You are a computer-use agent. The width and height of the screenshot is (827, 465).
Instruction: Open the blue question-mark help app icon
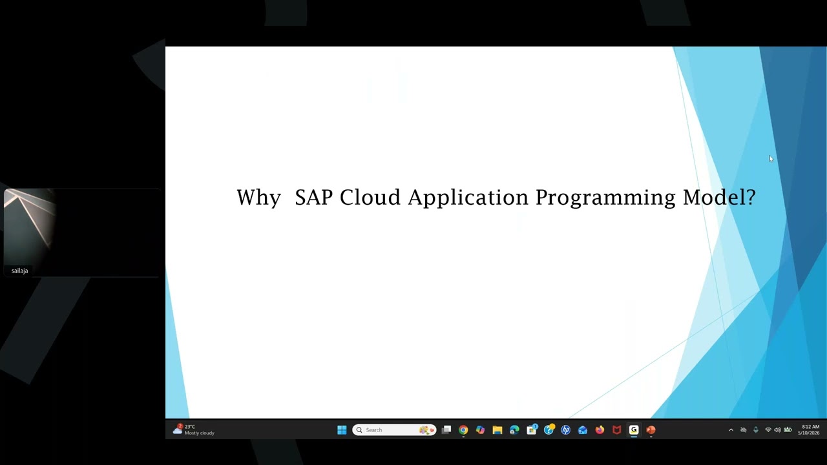coord(549,430)
